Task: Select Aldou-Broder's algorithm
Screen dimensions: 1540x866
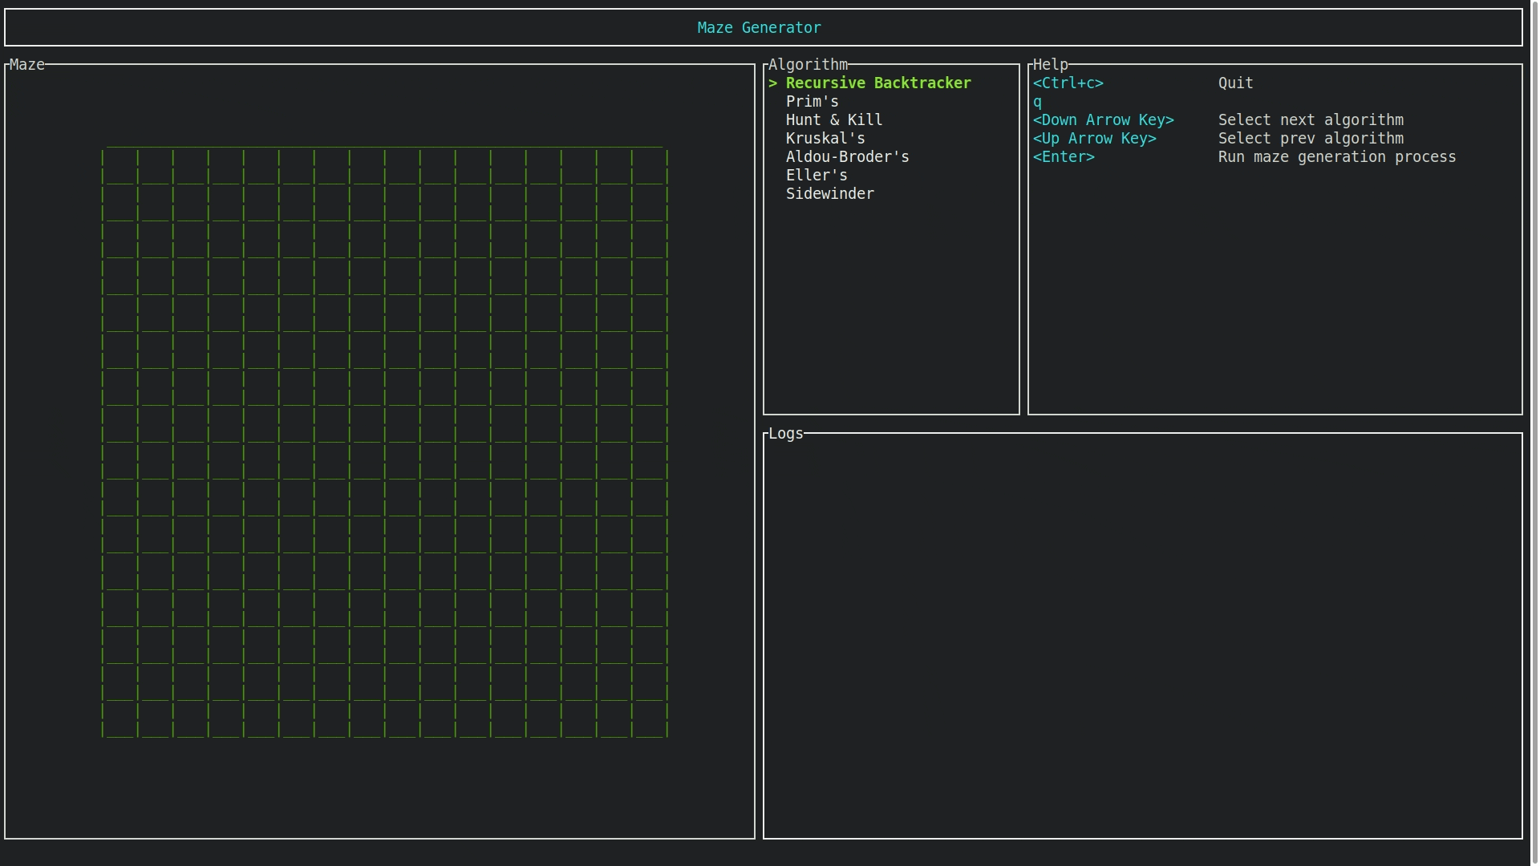Action: (x=847, y=157)
